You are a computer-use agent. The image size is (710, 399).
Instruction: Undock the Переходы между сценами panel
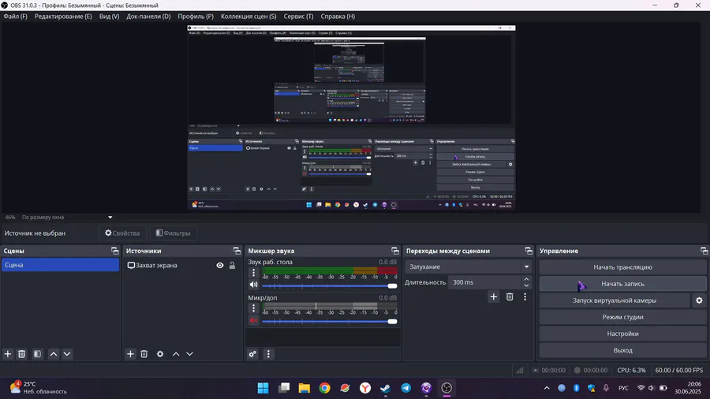click(529, 251)
